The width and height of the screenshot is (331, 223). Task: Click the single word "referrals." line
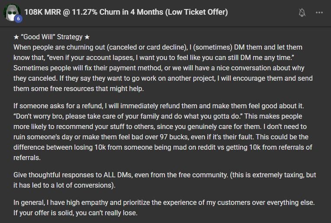(27, 158)
